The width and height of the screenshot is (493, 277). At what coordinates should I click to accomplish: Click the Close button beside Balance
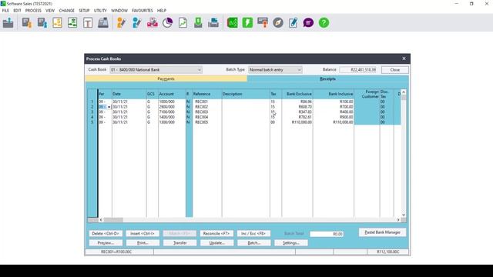(x=395, y=70)
